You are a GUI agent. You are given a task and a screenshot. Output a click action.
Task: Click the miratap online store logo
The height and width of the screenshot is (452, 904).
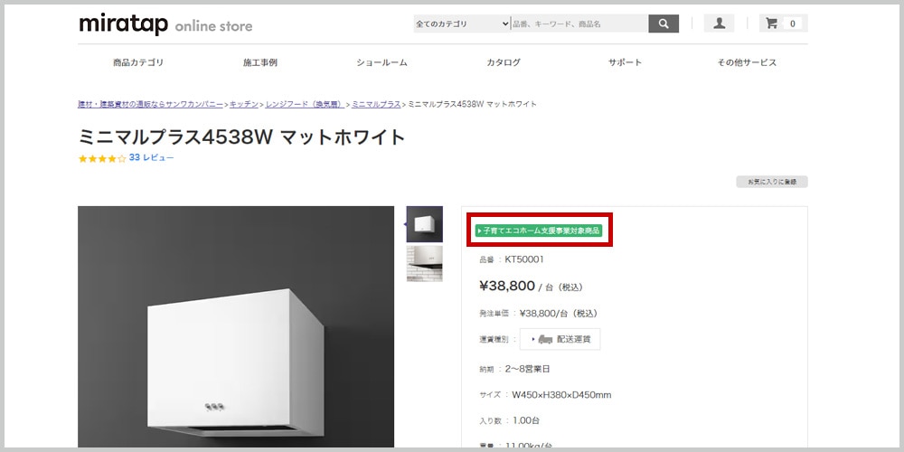coord(165,24)
